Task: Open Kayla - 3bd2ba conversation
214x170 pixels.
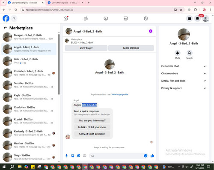Action: tap(29, 97)
